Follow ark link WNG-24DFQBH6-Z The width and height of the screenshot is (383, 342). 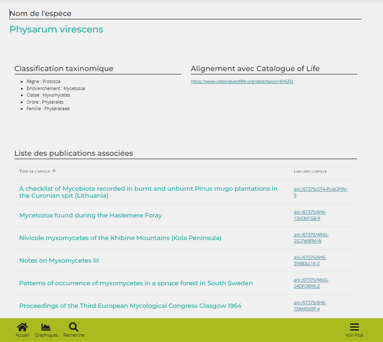tap(311, 283)
